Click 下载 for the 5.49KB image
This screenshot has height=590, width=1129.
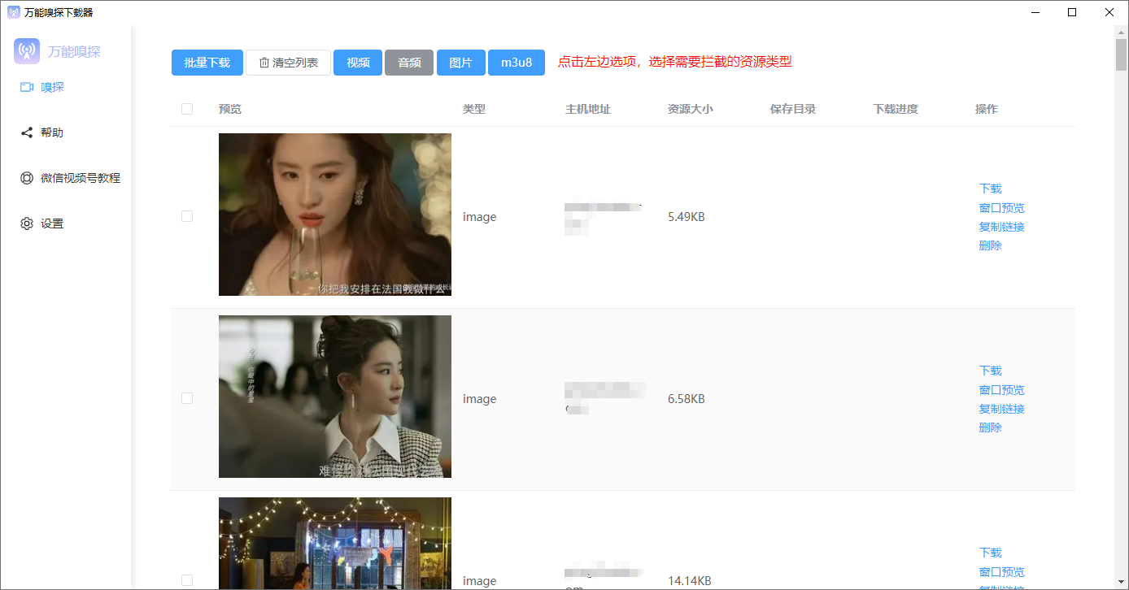coord(991,189)
